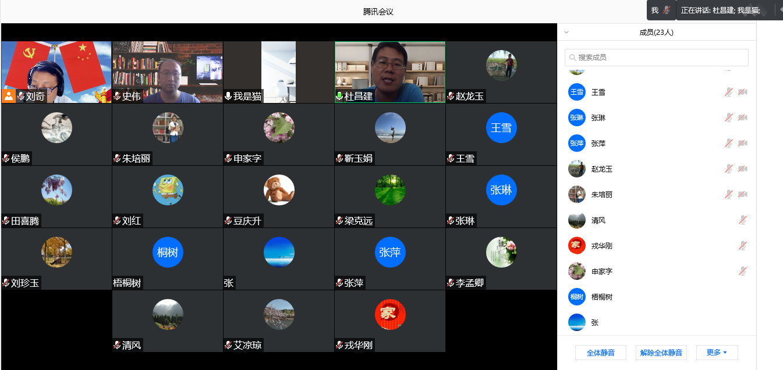The width and height of the screenshot is (783, 370).
Task: Click the mic icon on 我是猫's video tile
Action: tap(228, 97)
